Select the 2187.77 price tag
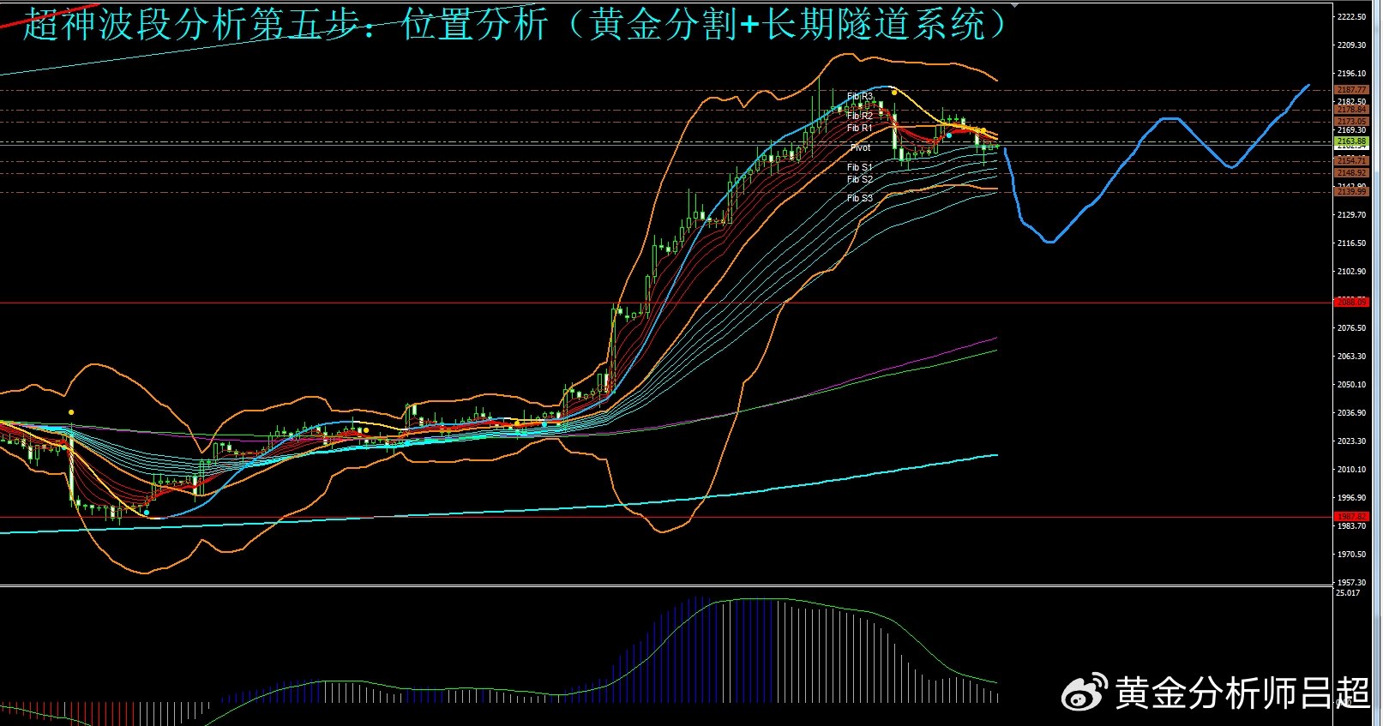 1352,90
